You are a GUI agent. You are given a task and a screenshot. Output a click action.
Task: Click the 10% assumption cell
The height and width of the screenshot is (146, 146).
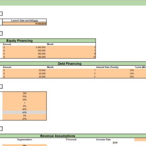click(24, 100)
